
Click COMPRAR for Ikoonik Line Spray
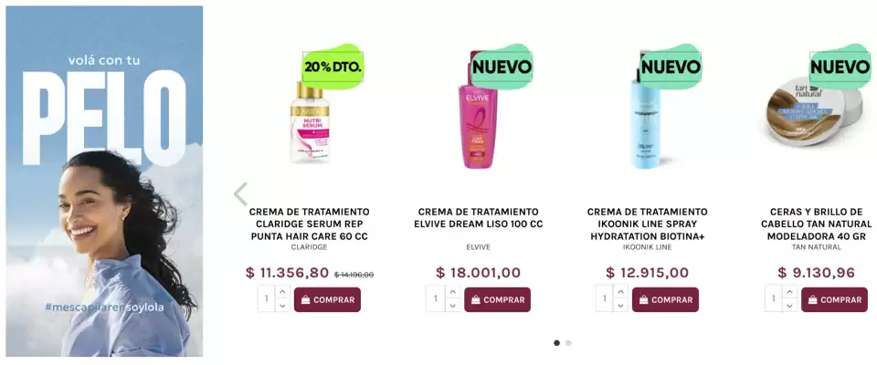[x=665, y=299]
